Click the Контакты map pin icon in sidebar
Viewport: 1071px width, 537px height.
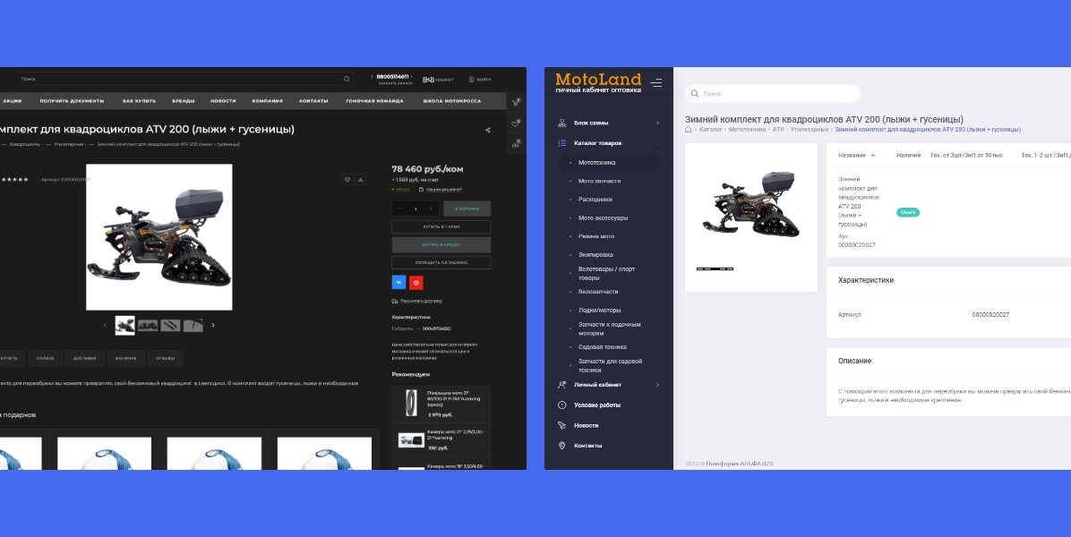[x=562, y=446]
